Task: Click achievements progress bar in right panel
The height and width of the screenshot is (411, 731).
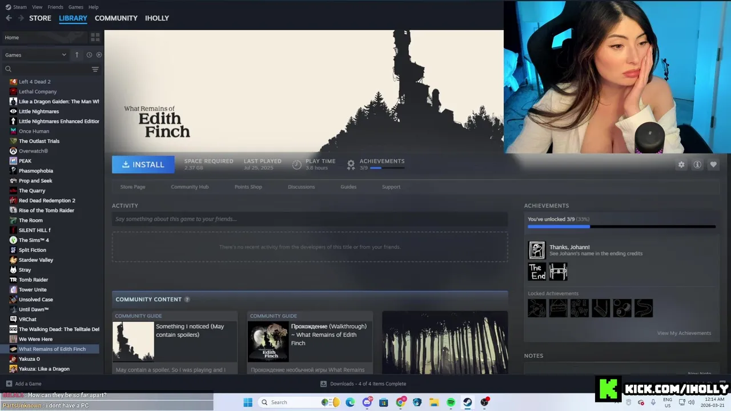Action: click(x=621, y=227)
